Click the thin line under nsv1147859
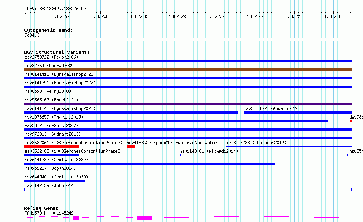The height and width of the screenshot is (222, 363). point(188,189)
